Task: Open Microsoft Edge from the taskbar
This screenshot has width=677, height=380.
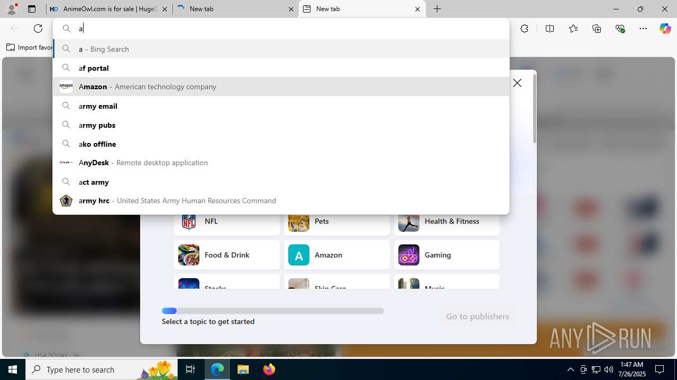Action: tap(217, 369)
